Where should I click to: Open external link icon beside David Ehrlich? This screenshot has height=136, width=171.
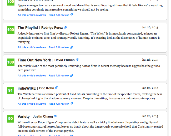77,60
